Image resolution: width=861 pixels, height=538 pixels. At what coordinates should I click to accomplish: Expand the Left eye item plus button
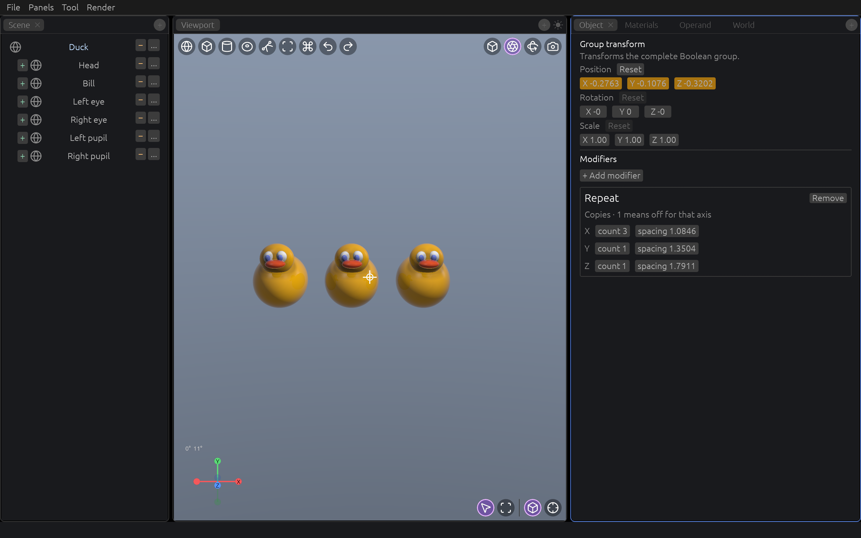23,102
